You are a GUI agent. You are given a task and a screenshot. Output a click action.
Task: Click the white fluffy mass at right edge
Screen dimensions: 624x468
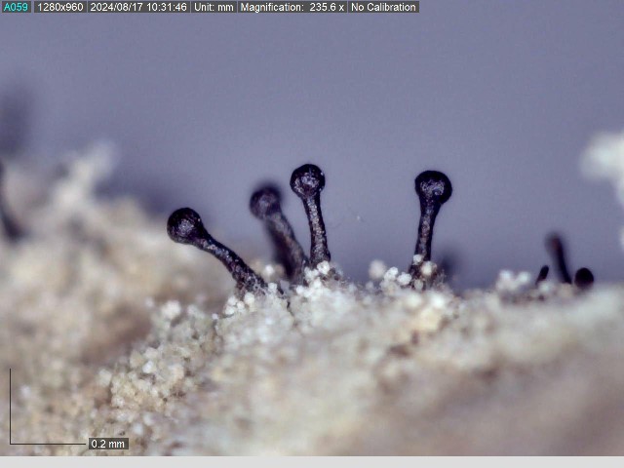click(x=604, y=161)
